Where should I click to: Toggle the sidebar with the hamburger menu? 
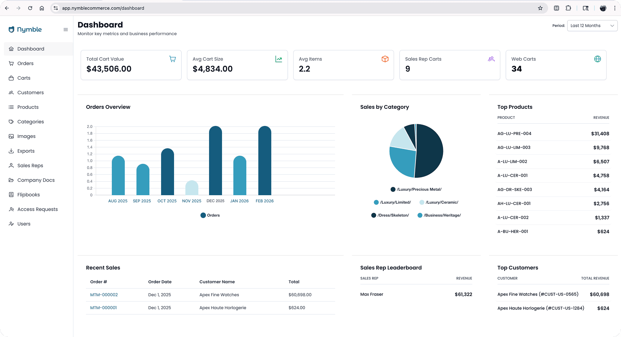66,29
